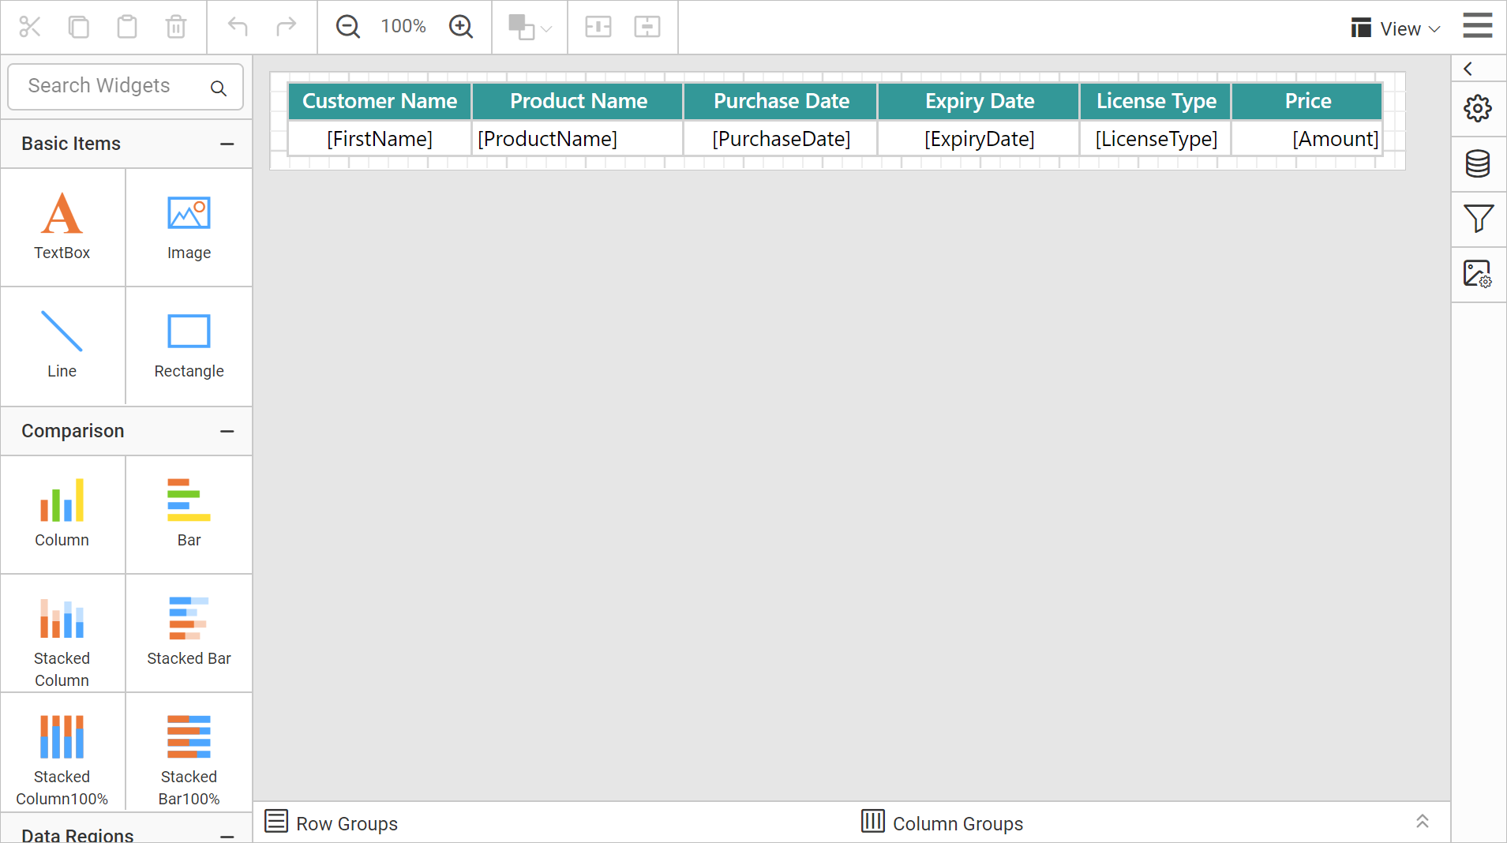Collapse the Data Regions section
This screenshot has width=1507, height=843.
click(x=227, y=836)
